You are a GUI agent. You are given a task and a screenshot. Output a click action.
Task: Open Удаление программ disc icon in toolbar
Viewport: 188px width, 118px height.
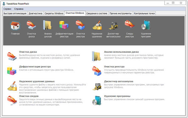click(146, 25)
